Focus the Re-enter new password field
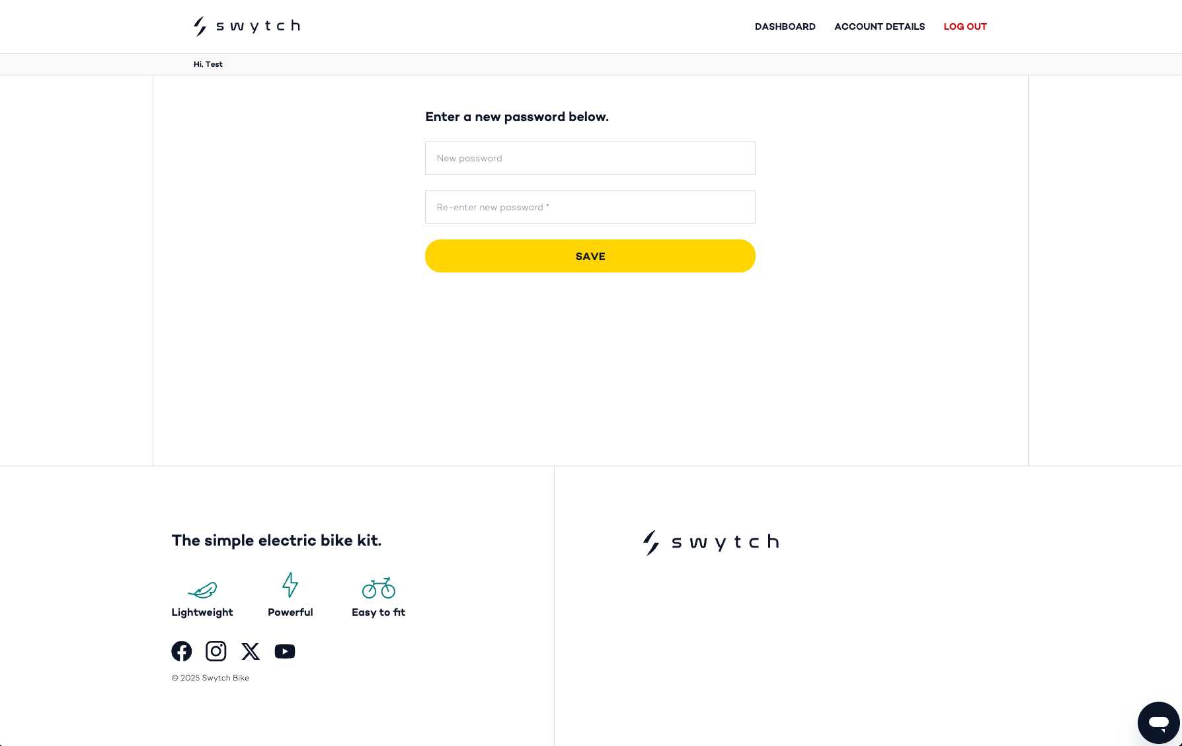1182x746 pixels. (x=590, y=207)
